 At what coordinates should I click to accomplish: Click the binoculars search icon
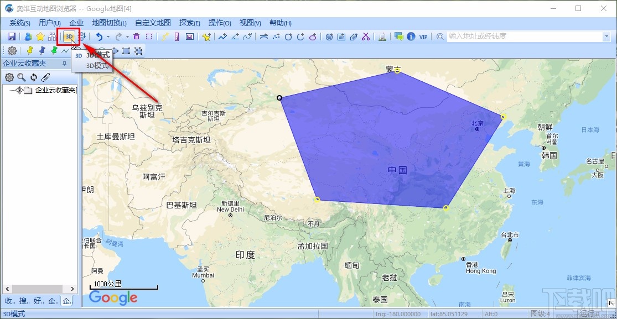[x=52, y=36]
